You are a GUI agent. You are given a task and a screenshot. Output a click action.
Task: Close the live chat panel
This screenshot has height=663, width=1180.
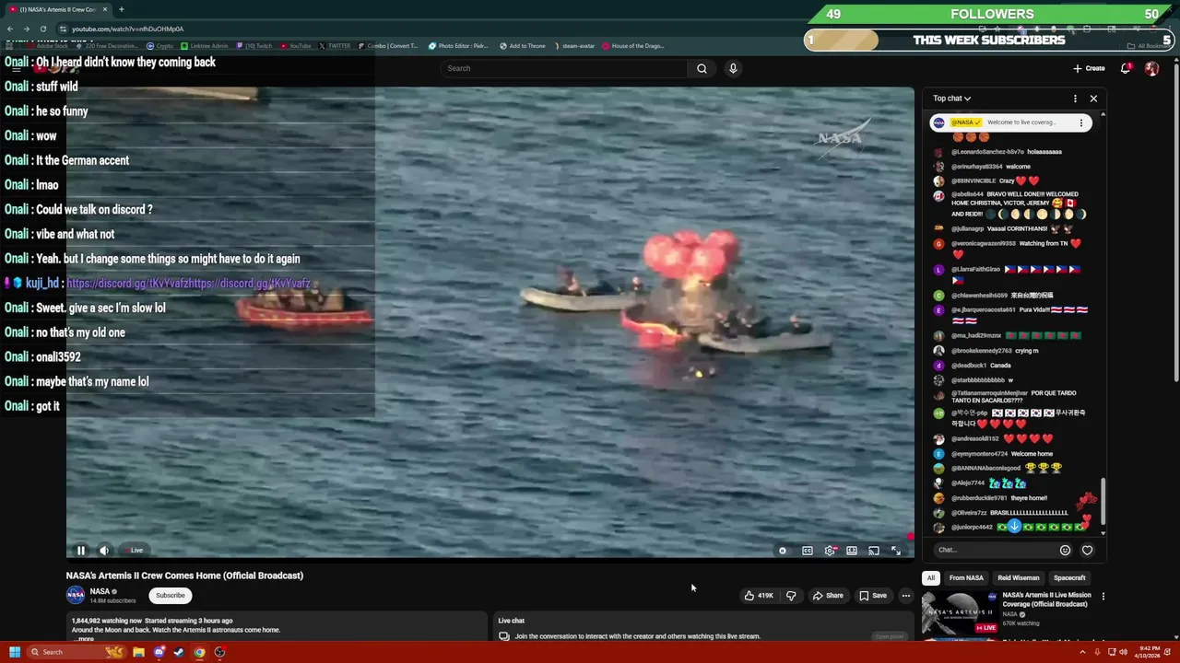1093,99
